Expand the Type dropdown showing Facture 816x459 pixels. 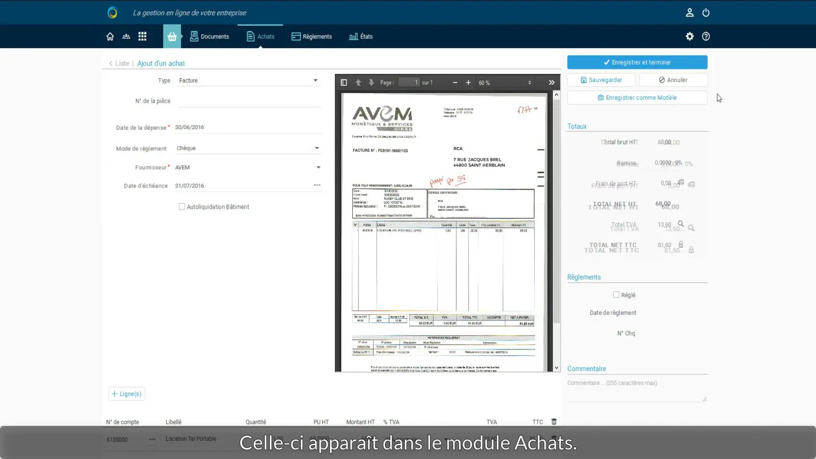249,81
